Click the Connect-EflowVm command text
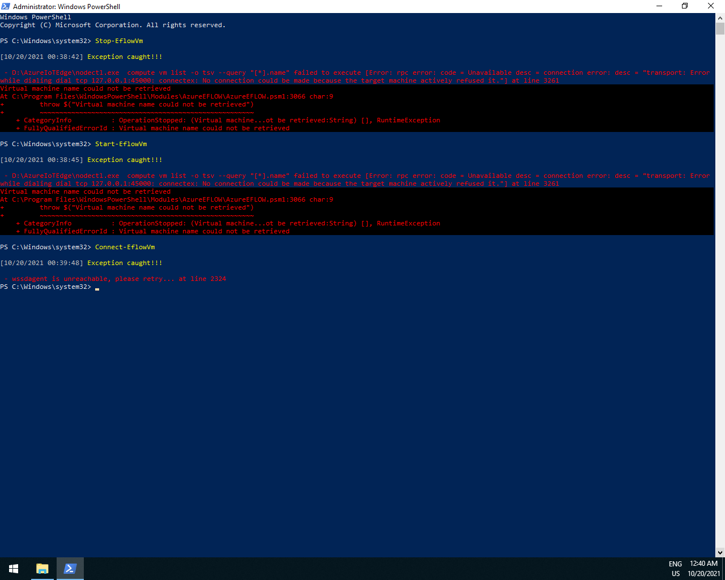The image size is (725, 580). [125, 247]
